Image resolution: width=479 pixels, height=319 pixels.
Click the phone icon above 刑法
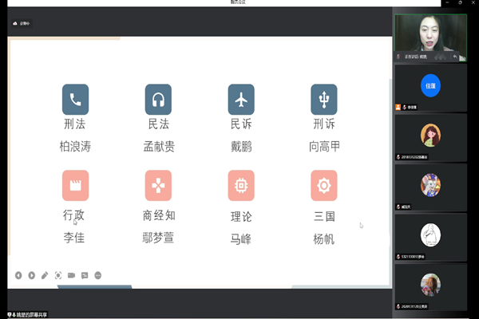(x=75, y=100)
